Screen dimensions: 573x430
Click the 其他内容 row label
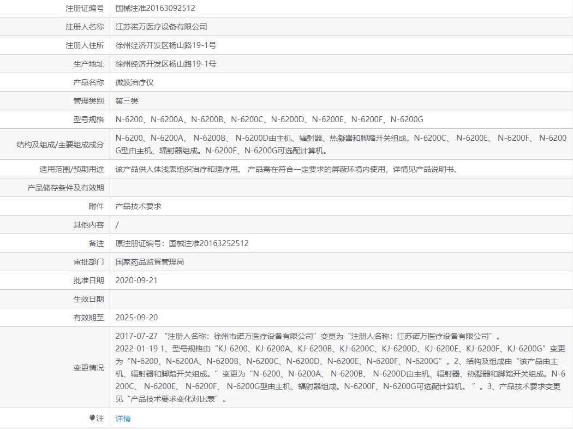(89, 225)
